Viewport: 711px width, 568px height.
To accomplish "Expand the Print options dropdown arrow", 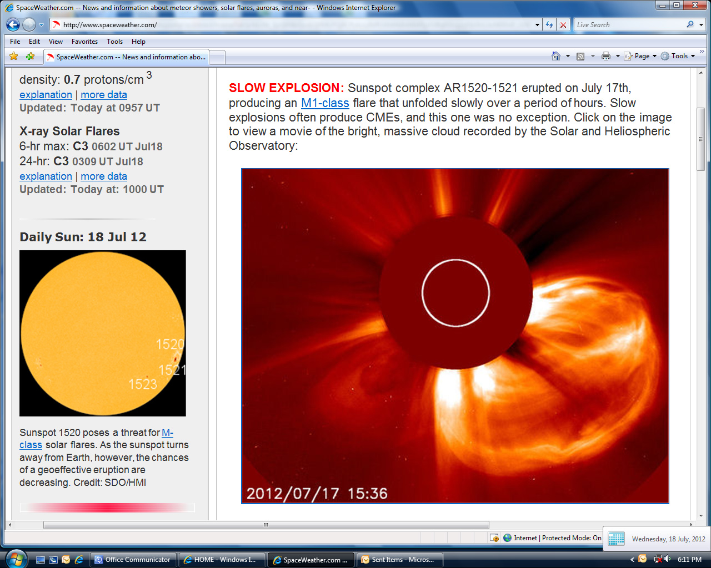I will click(618, 56).
